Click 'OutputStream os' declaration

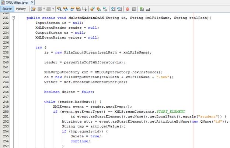click(x=52, y=33)
